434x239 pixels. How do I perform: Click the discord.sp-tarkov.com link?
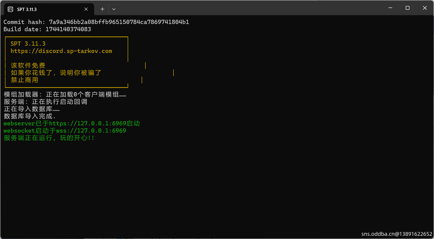coord(61,51)
